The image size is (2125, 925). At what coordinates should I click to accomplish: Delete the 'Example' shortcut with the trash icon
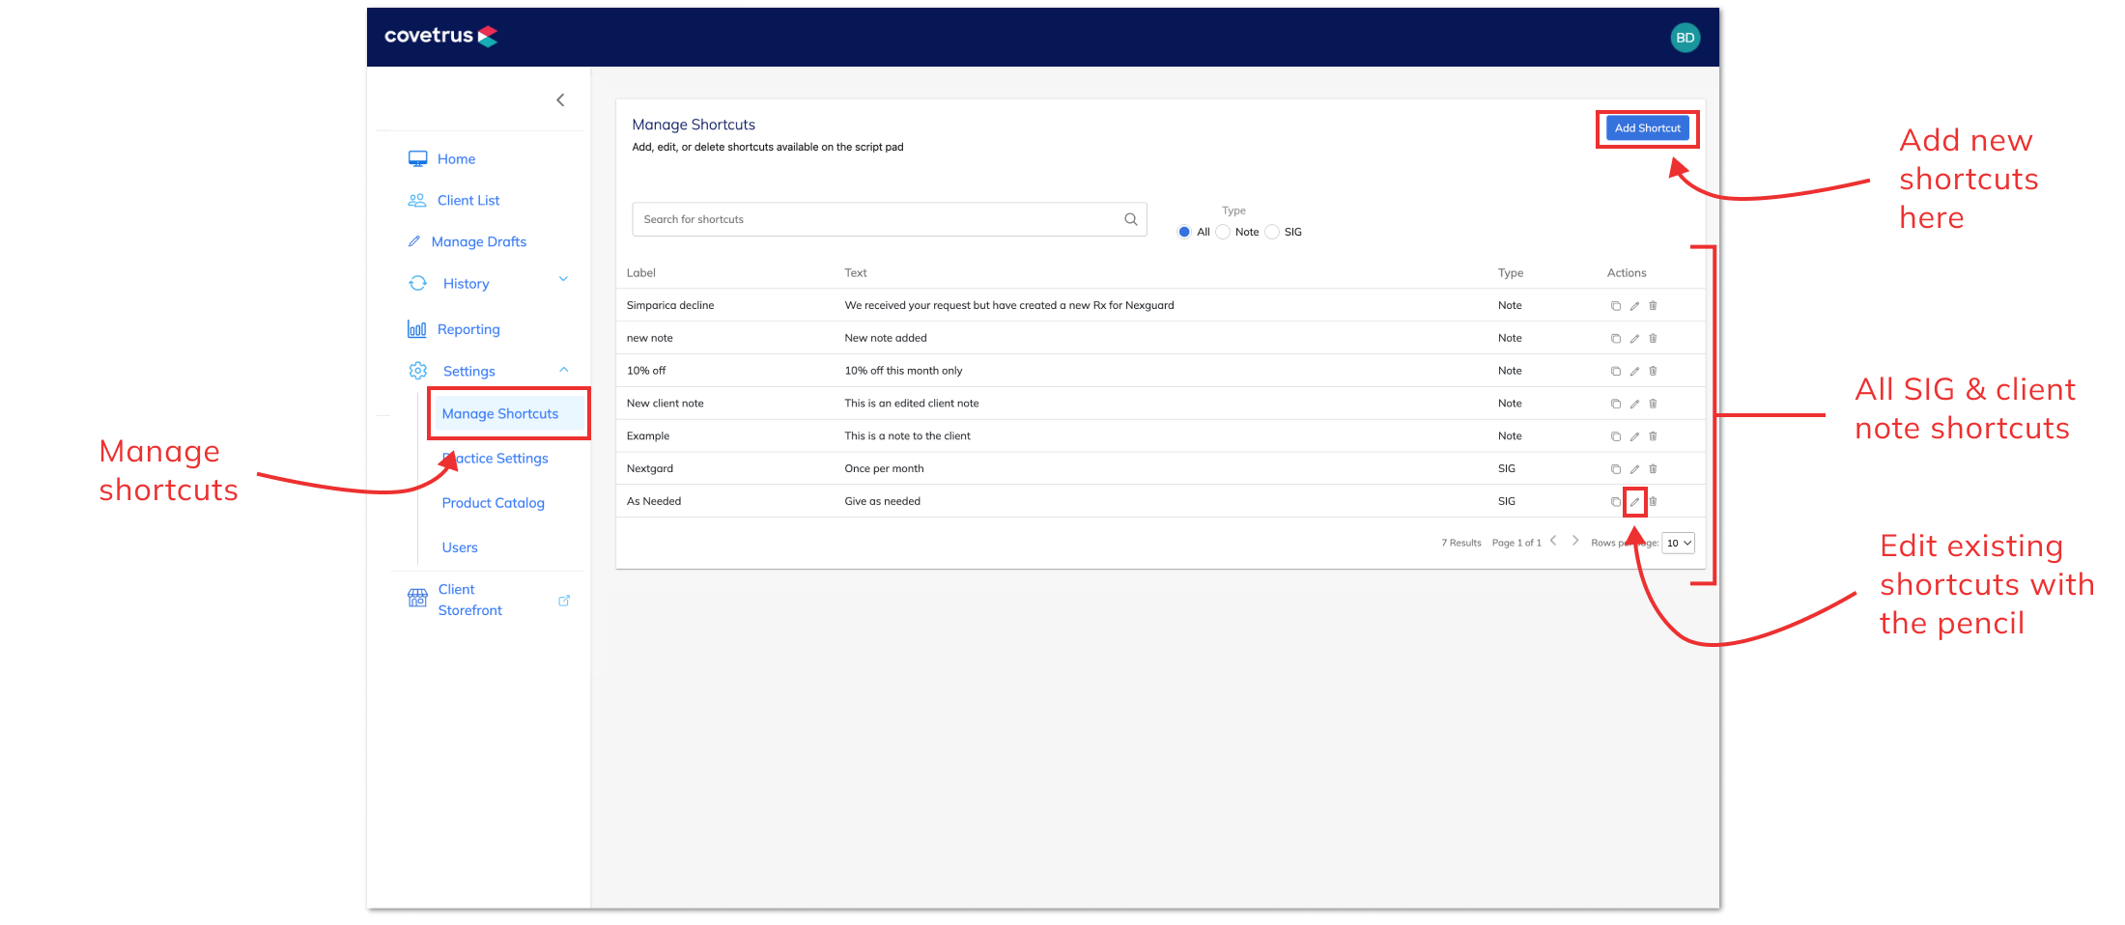click(1653, 436)
